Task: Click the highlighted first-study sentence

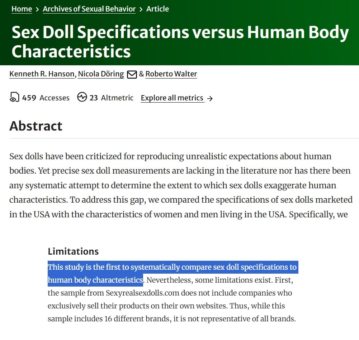Action: [x=173, y=274]
